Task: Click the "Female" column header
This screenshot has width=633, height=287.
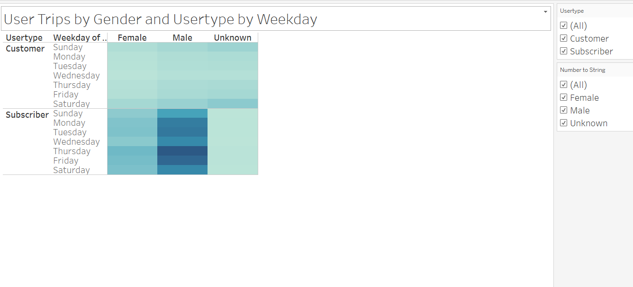Action: pyautogui.click(x=132, y=37)
